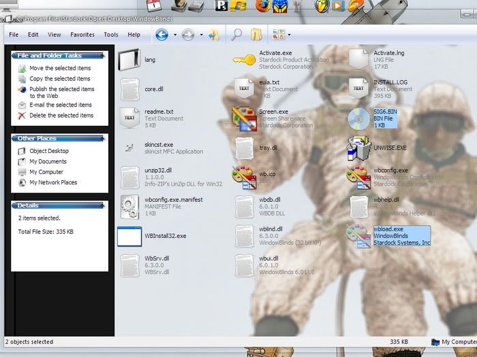Open the Edit menu
477x357 pixels.
click(x=33, y=35)
